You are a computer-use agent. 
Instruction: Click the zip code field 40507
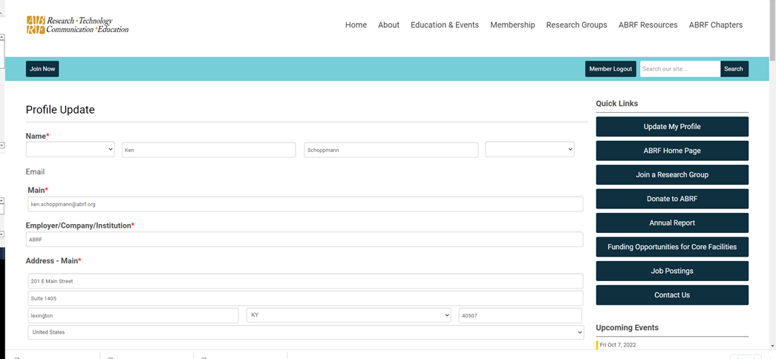coord(520,315)
